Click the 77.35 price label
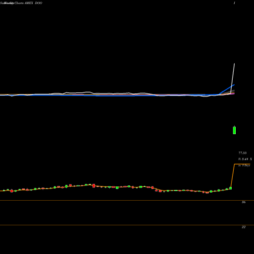254x254 pixels. point(242,153)
